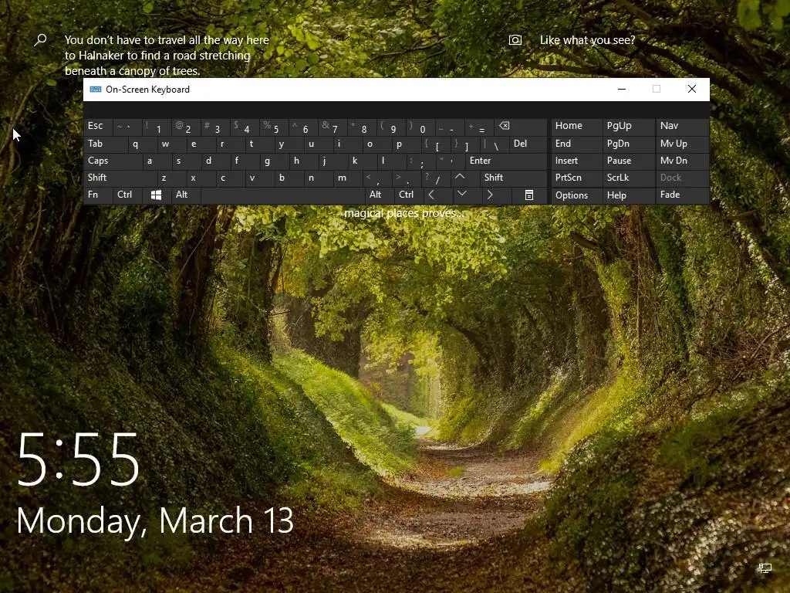Click the magical places proves text
Image resolution: width=790 pixels, height=593 pixels.
click(403, 213)
